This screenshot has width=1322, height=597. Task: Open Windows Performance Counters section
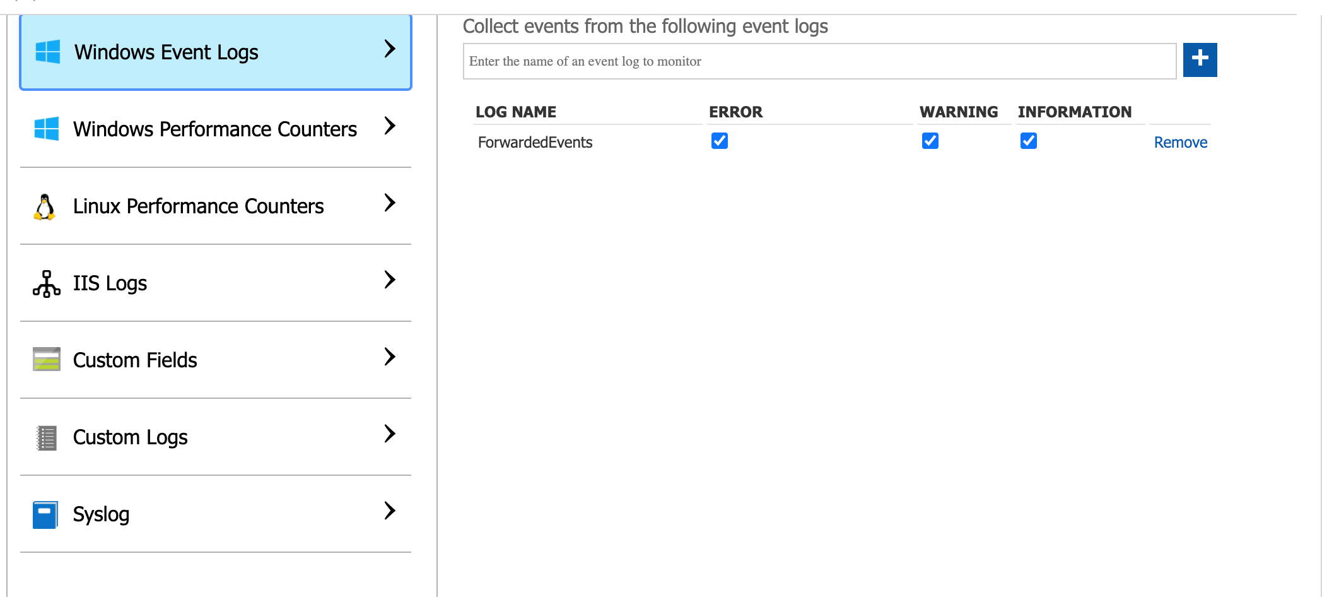[216, 129]
